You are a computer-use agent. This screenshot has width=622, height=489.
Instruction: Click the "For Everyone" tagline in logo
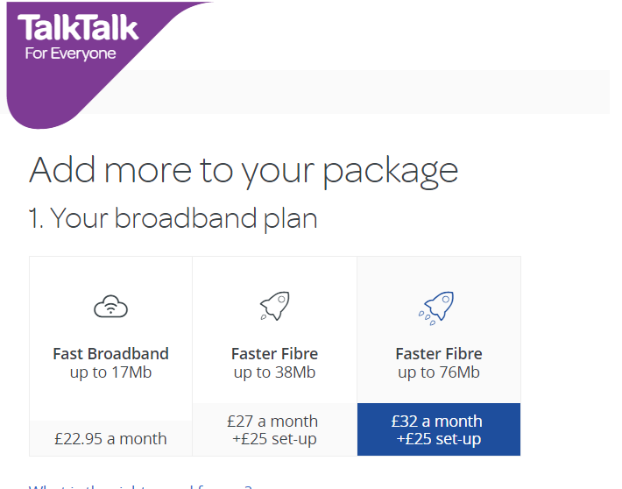[71, 53]
